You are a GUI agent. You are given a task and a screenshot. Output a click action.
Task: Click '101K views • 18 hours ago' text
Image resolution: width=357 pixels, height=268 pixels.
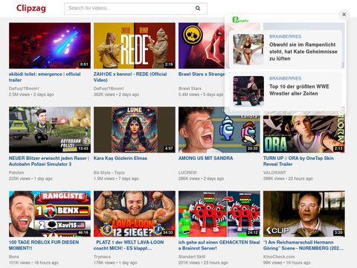tap(33, 263)
